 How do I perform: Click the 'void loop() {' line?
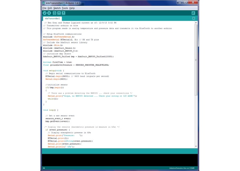click(x=51, y=110)
